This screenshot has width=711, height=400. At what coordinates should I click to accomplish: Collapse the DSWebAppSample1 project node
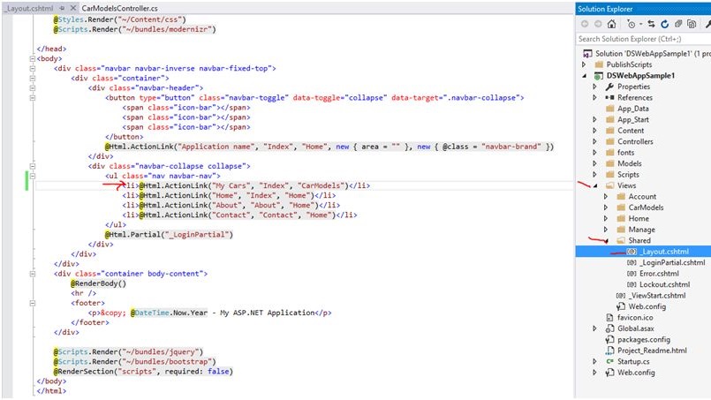[x=585, y=76]
